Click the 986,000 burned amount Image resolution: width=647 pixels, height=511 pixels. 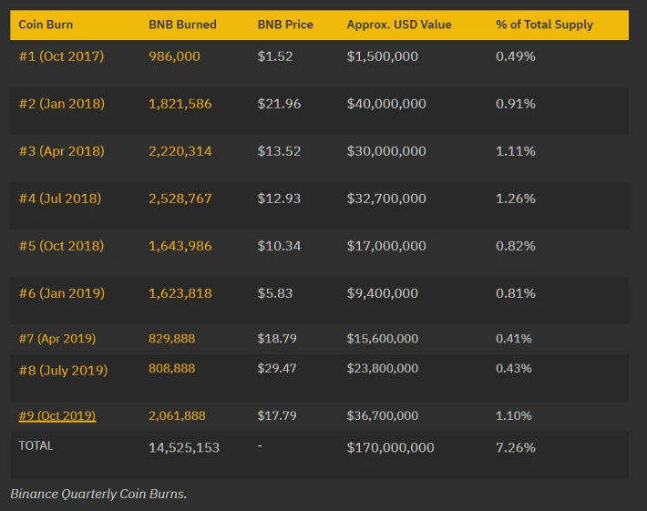174,56
